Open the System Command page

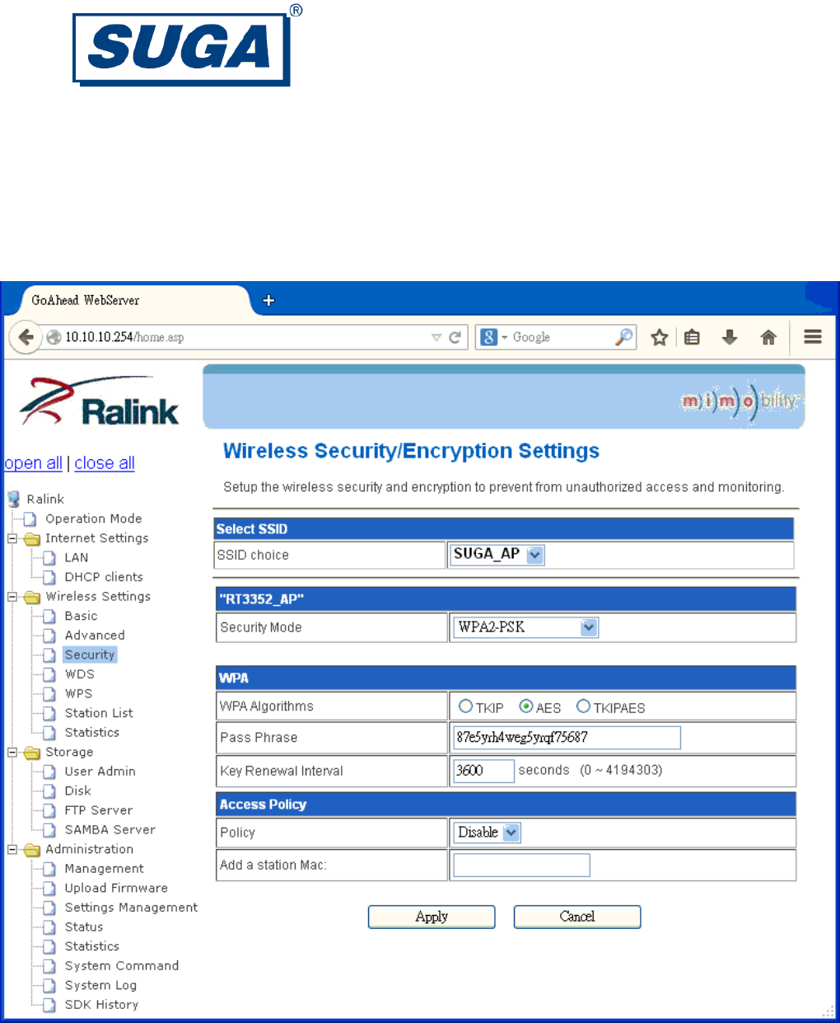[122, 966]
